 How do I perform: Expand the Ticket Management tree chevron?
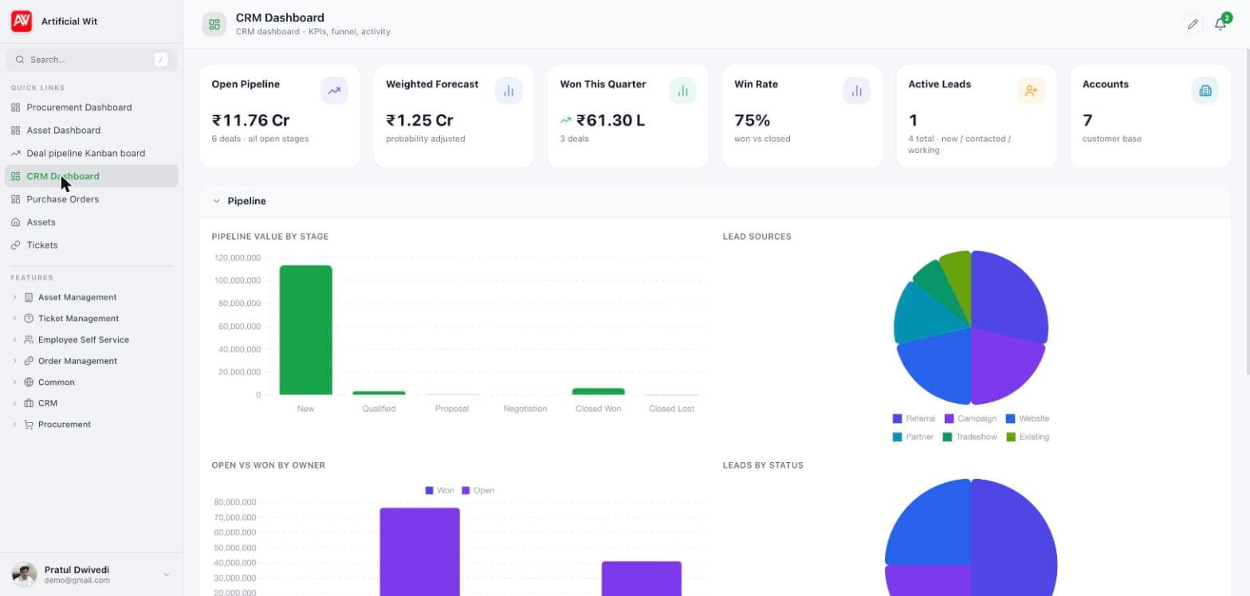(14, 319)
